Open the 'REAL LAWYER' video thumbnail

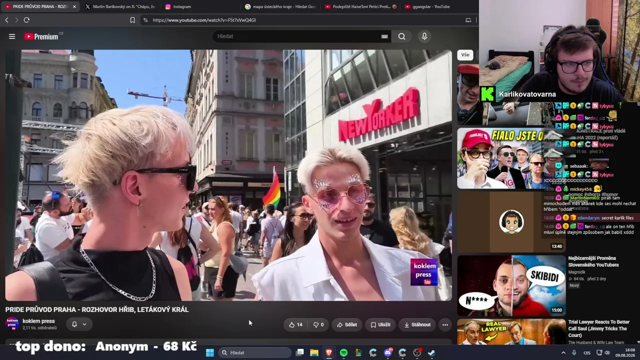pyautogui.click(x=511, y=332)
